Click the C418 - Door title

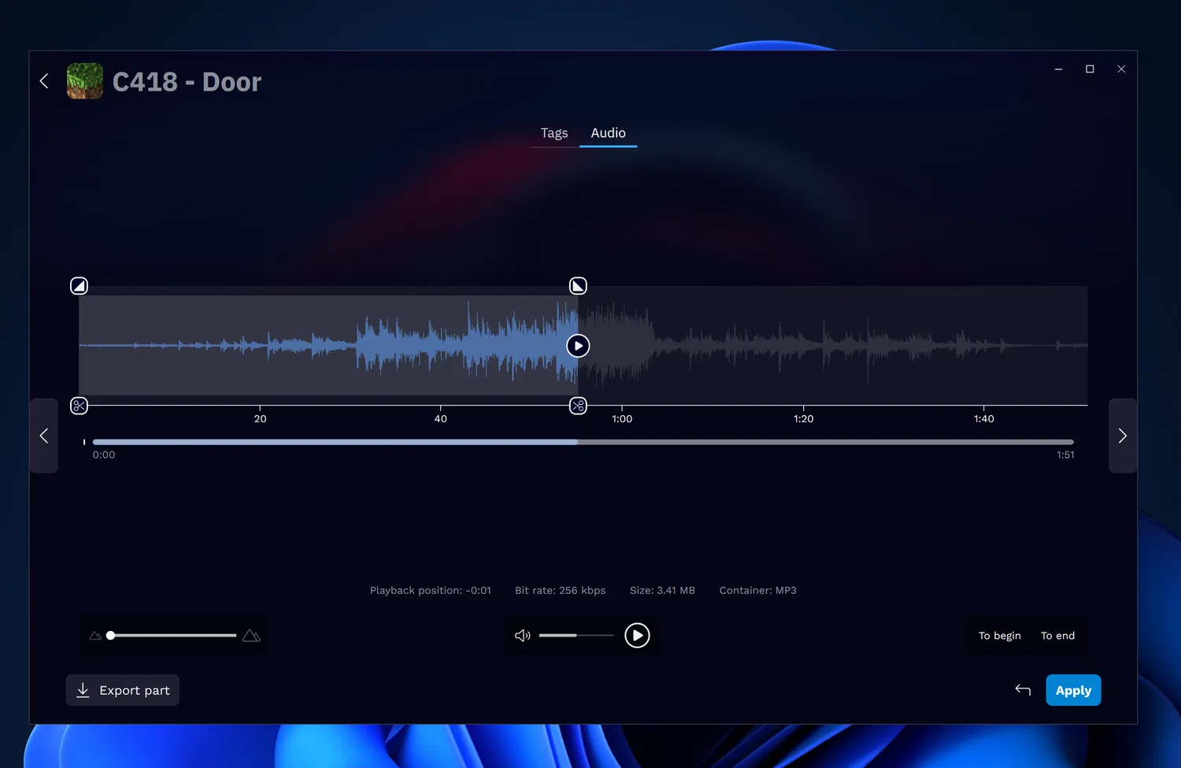pos(187,82)
